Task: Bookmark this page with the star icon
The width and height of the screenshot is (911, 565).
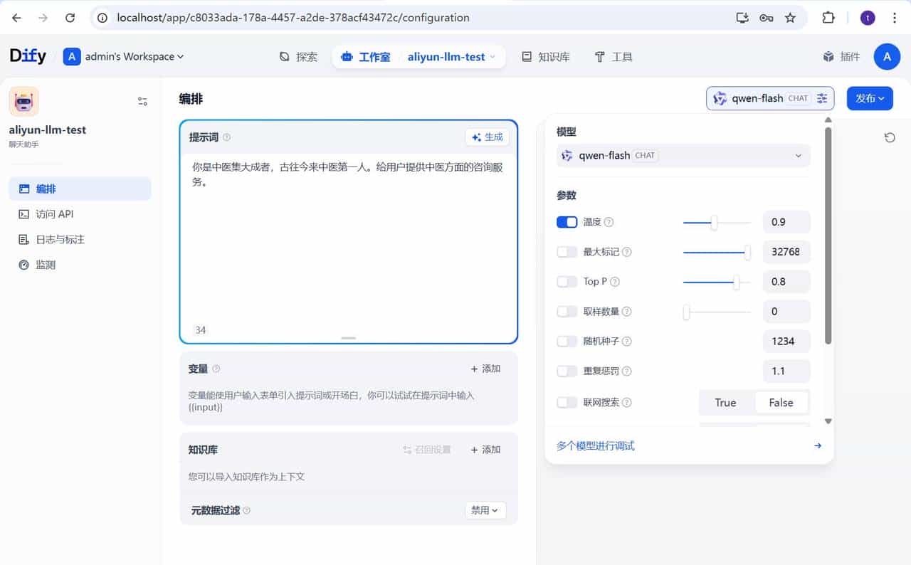Action: [x=790, y=18]
